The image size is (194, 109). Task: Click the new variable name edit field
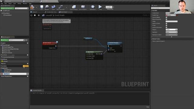click(x=15, y=74)
